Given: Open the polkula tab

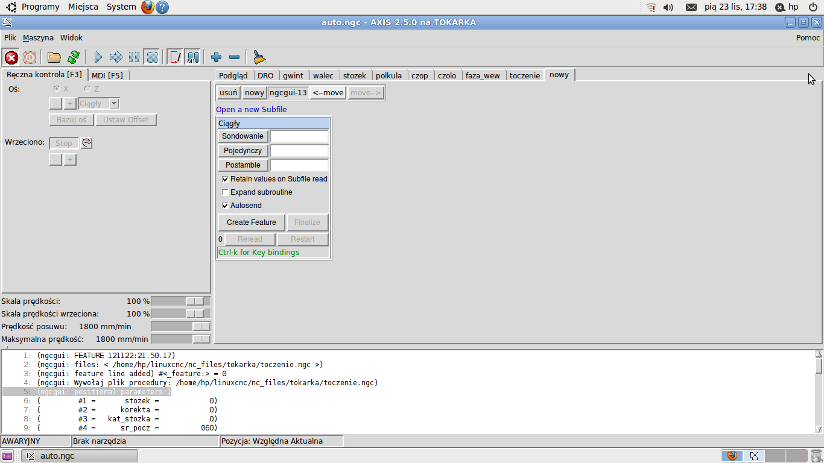Looking at the screenshot, I should 388,75.
